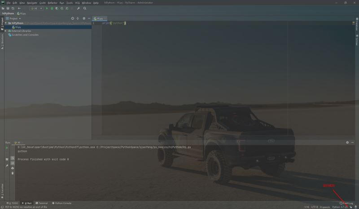Screen dimensions: 359x209
Task: Open the Run menu
Action: tap(62, 3)
